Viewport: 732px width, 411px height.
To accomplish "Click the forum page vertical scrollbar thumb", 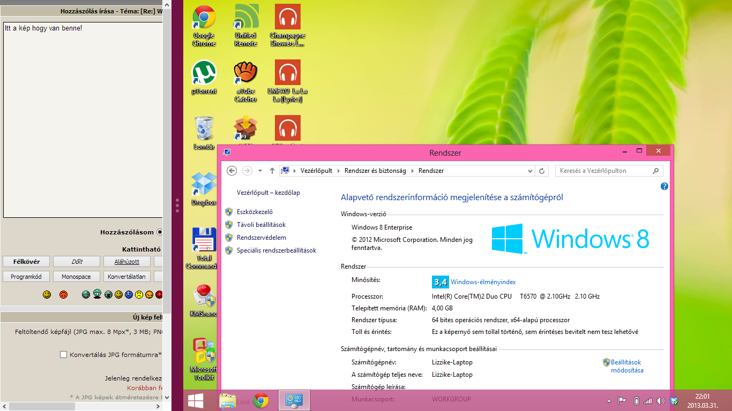I will (x=167, y=161).
